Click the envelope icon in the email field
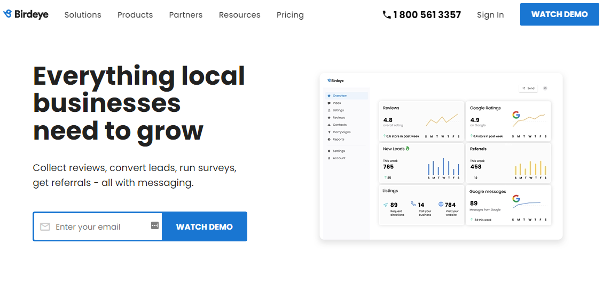This screenshot has height=284, width=603. coord(45,227)
